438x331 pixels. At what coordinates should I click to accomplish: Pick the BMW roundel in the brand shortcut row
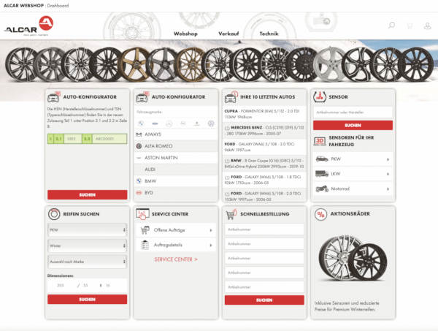(141, 123)
